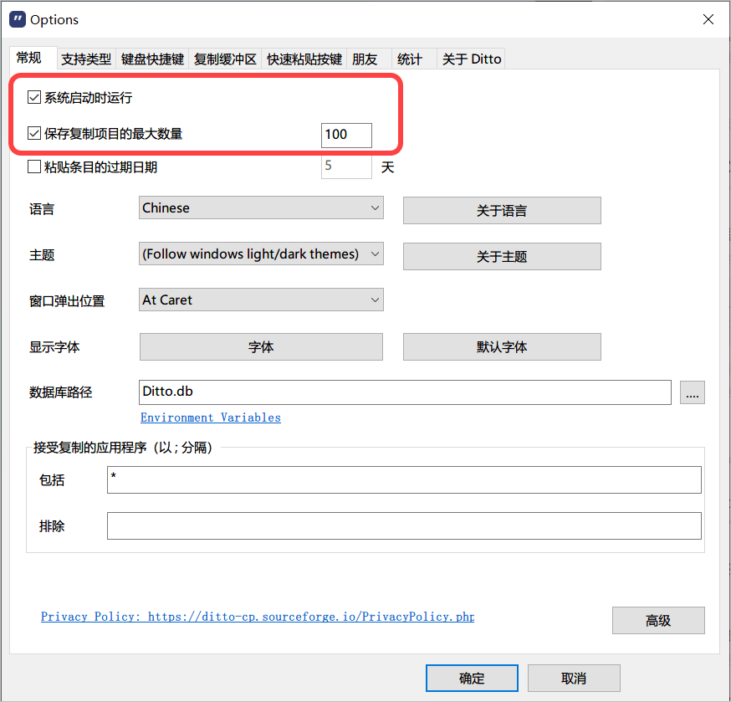This screenshot has height=702, width=731.
Task: Open the 支持类型 tab
Action: click(86, 59)
